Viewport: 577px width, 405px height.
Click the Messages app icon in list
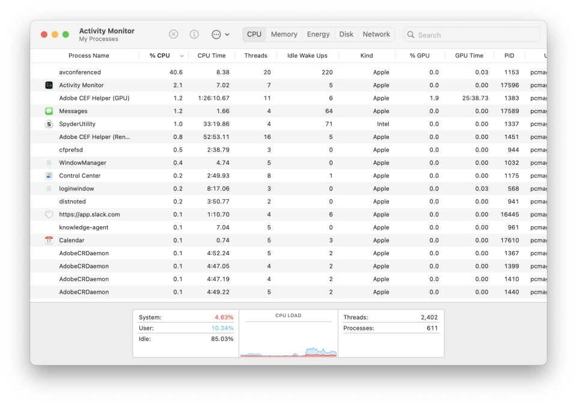pos(49,111)
